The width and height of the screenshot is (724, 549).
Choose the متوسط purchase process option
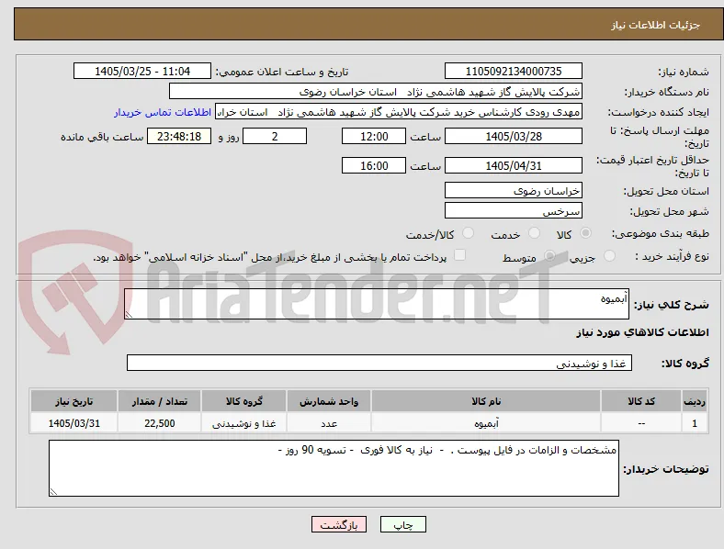click(549, 255)
